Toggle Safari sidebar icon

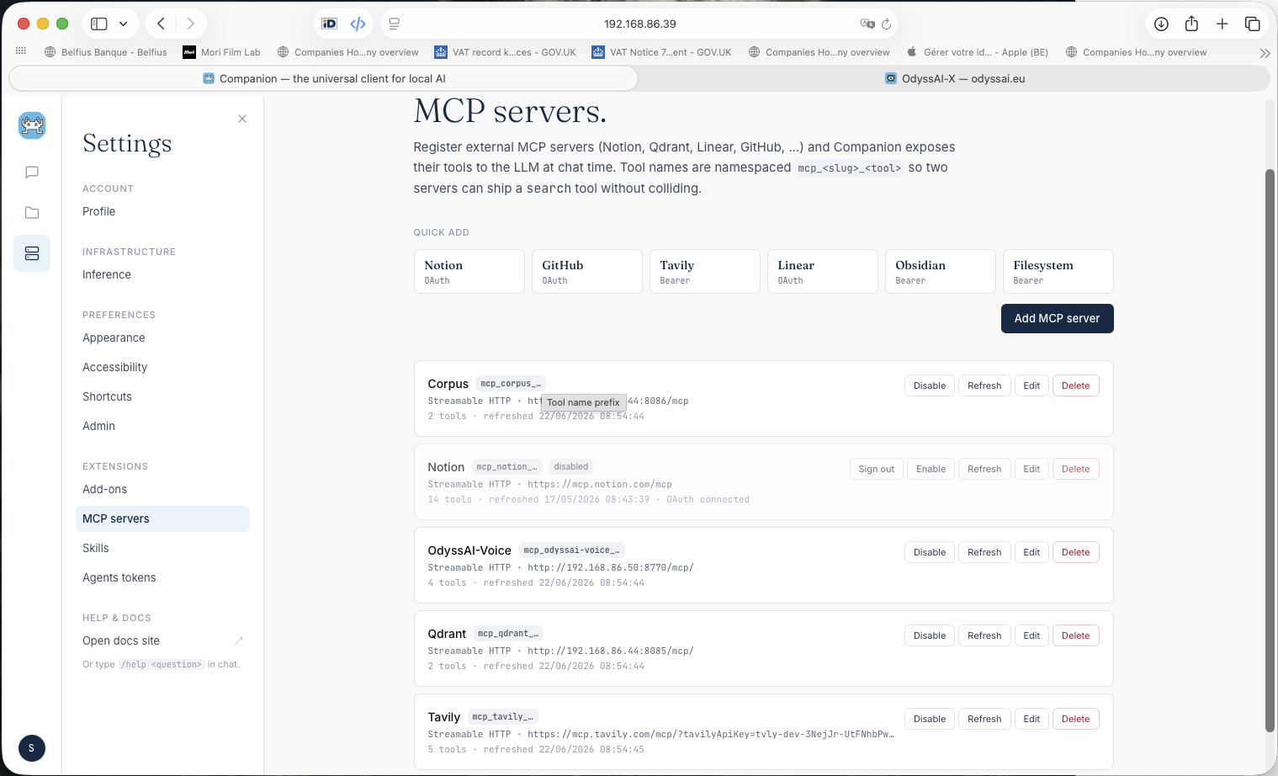[99, 24]
